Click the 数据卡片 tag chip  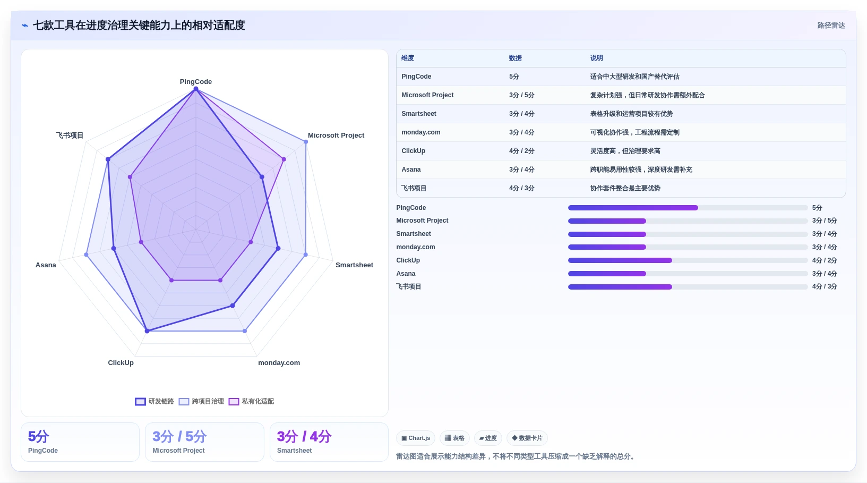click(x=527, y=438)
